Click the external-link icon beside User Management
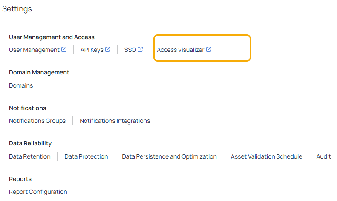This screenshot has width=337, height=201. click(x=64, y=49)
